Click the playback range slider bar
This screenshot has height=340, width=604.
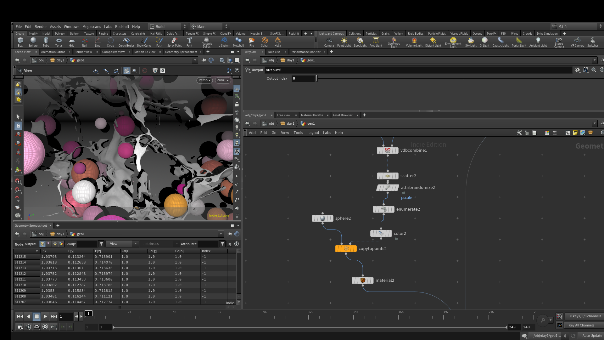310,327
